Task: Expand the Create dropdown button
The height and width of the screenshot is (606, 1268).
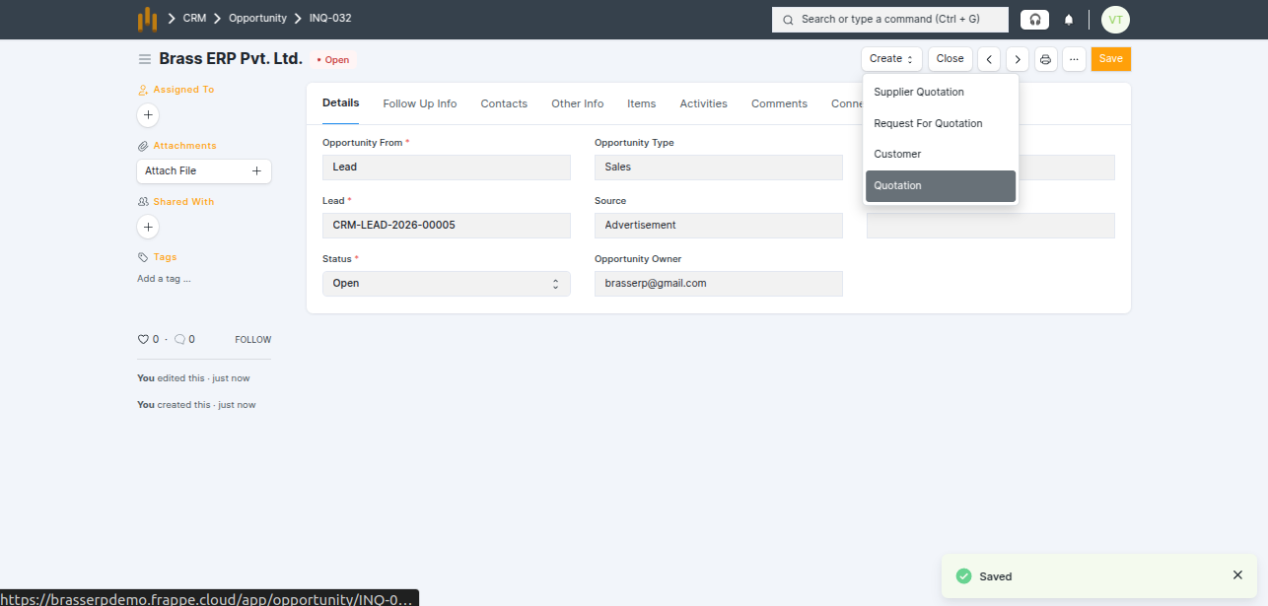Action: 891,59
